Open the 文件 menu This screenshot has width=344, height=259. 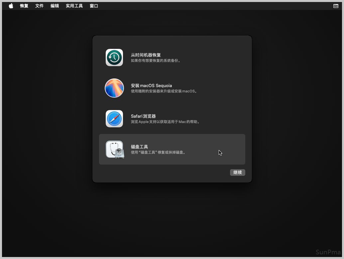point(40,6)
